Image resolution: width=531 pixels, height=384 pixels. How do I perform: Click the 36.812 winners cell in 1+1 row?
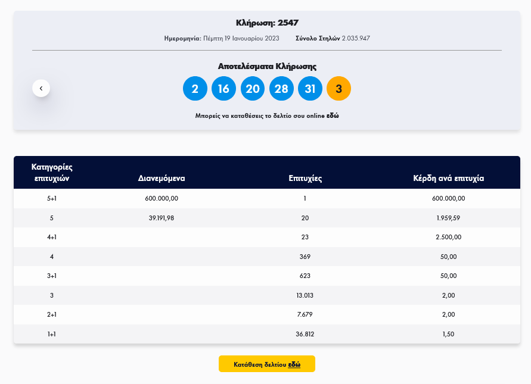[x=305, y=334]
